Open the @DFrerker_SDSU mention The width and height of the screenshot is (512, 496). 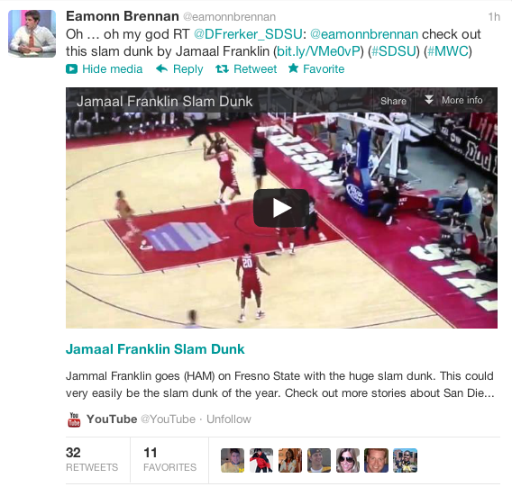point(248,34)
